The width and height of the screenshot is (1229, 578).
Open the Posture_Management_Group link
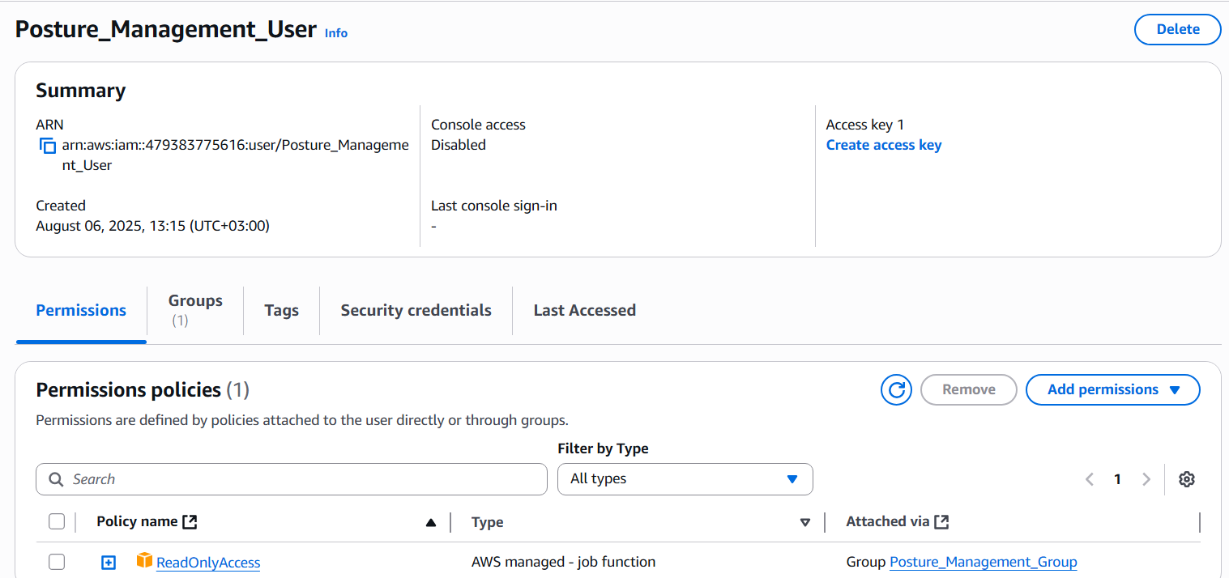point(984,562)
